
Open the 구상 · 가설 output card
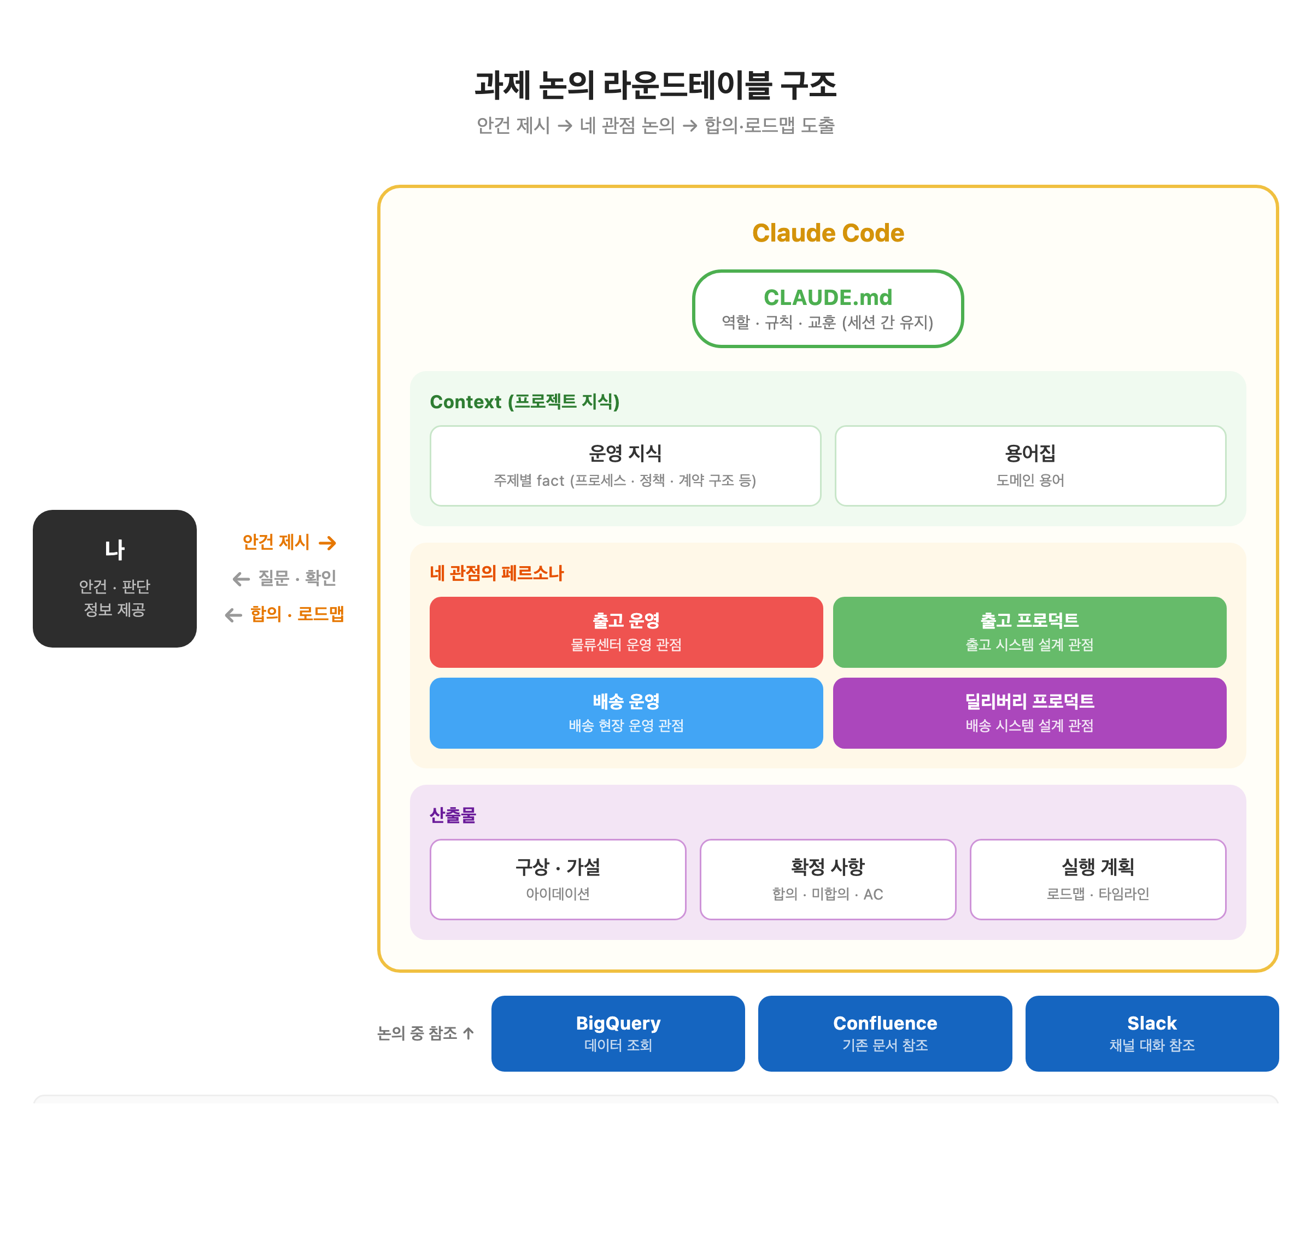tap(558, 879)
